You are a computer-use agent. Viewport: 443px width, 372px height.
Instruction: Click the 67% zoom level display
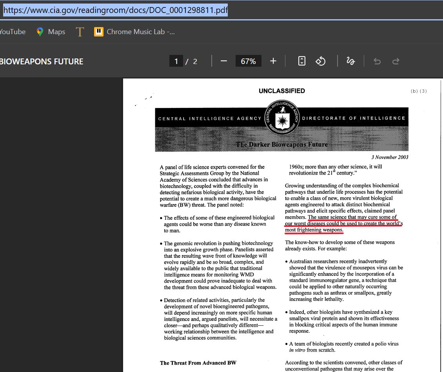(x=248, y=61)
